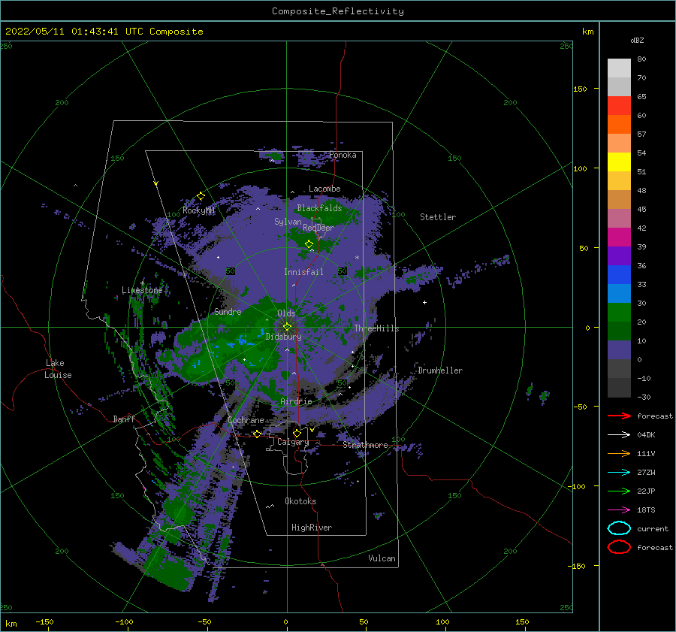Click the yellow 54 dBZ color swatch
This screenshot has height=632, width=676.
(x=619, y=162)
